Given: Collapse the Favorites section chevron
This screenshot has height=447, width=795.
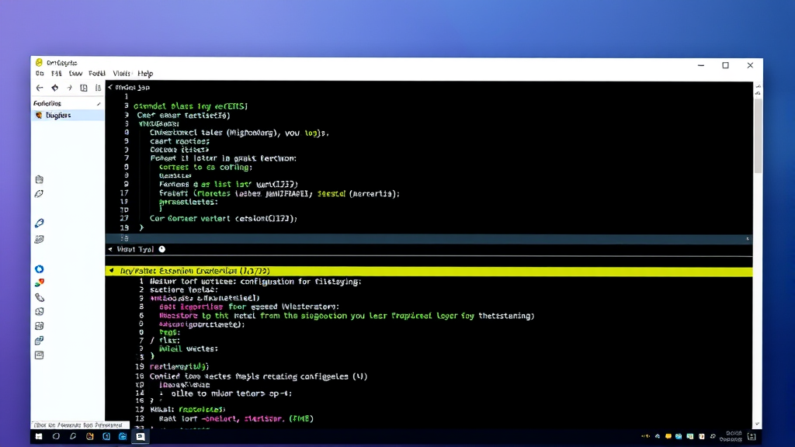Looking at the screenshot, I should click(x=99, y=102).
